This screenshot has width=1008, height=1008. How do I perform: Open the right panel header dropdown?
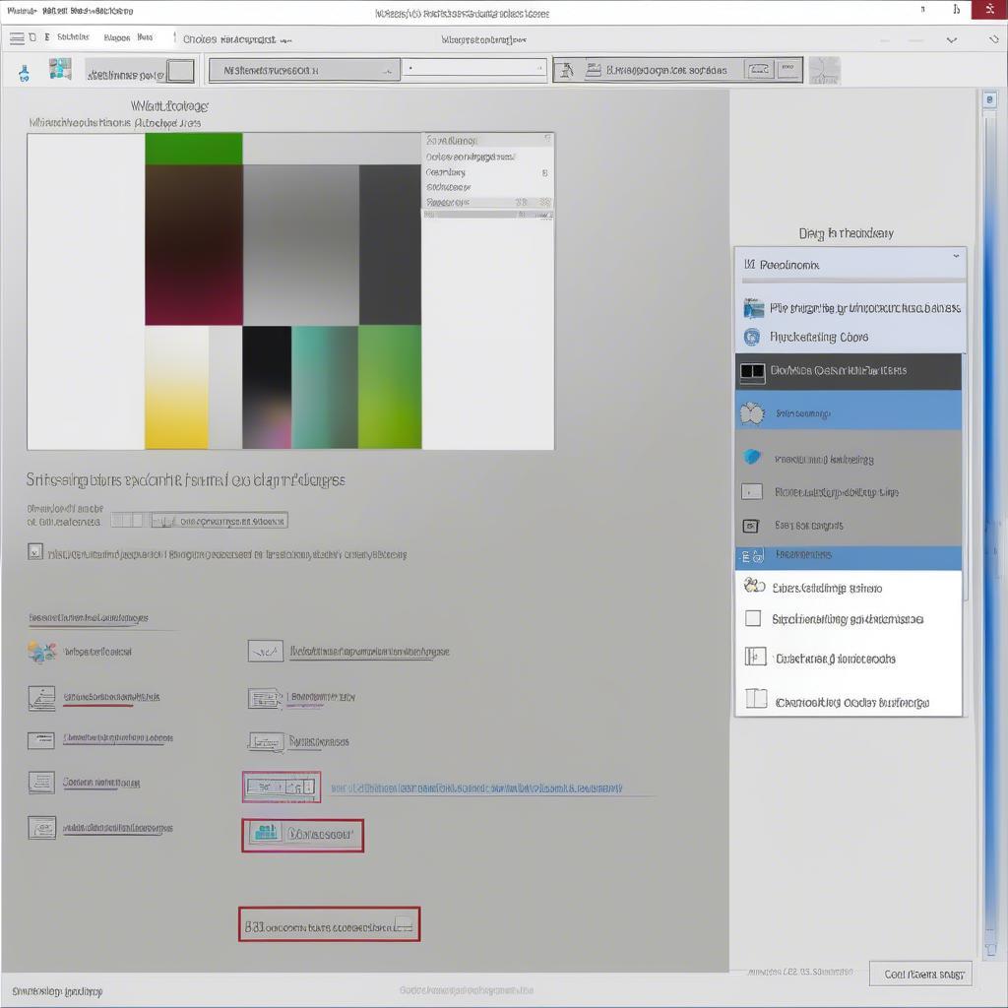pos(850,264)
